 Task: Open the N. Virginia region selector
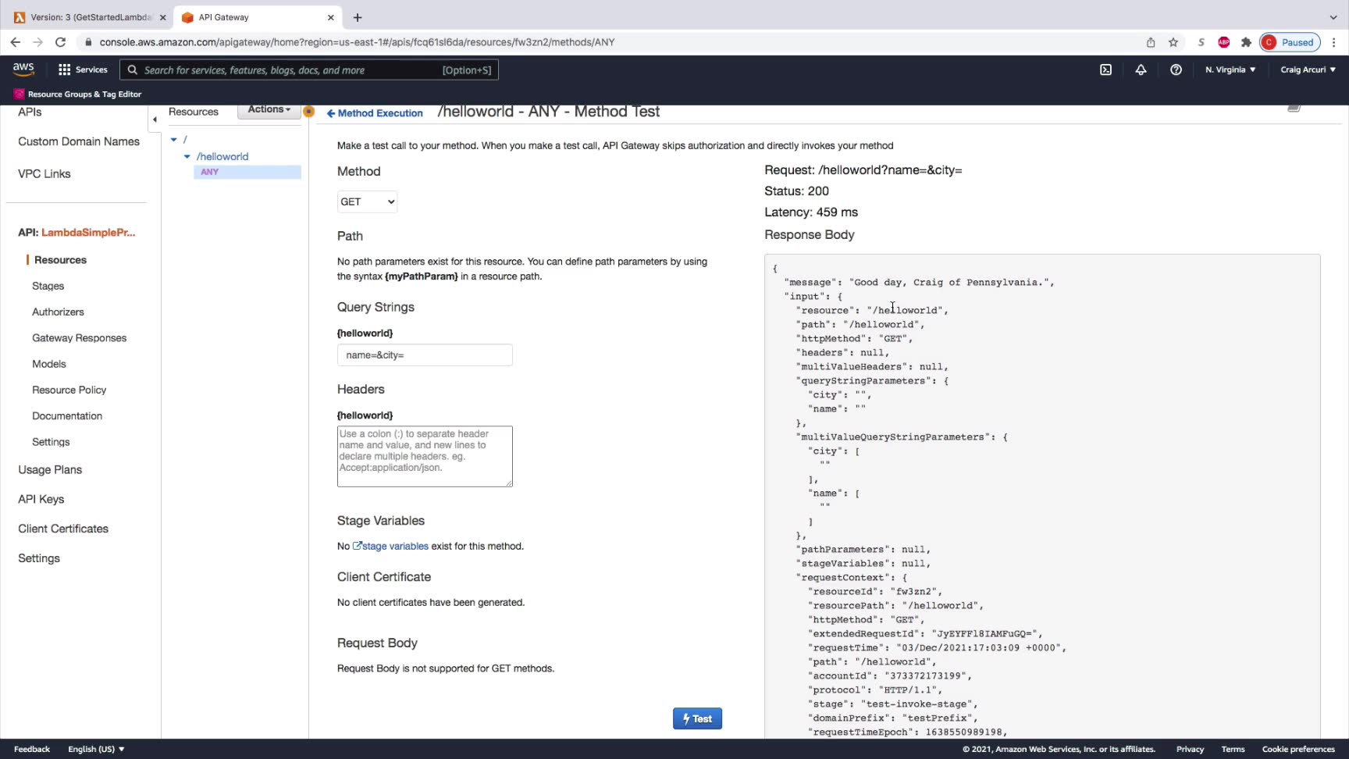click(x=1230, y=69)
